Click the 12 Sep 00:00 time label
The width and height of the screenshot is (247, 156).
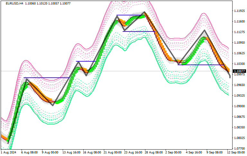tap(236, 152)
